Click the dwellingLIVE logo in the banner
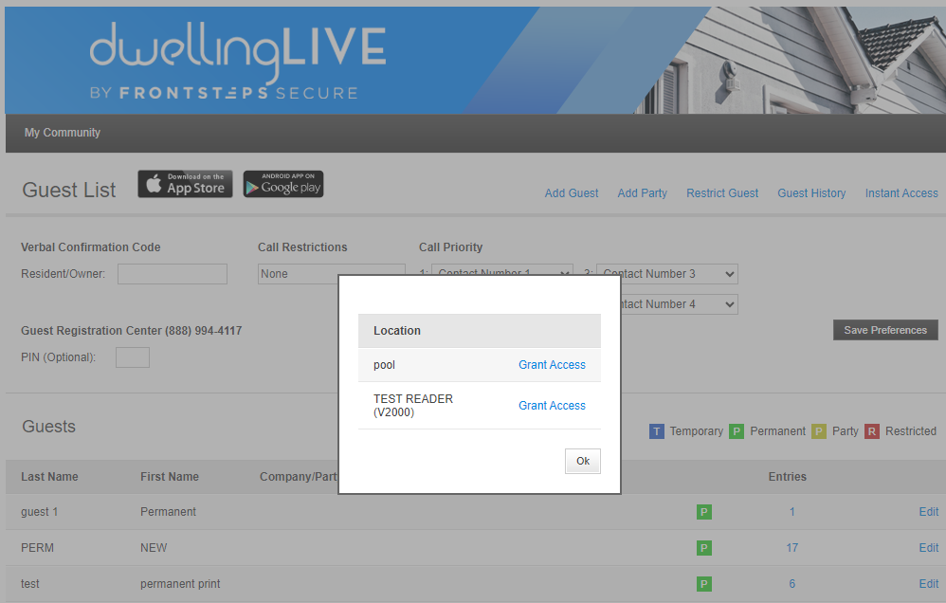The height and width of the screenshot is (603, 946). pyautogui.click(x=237, y=62)
